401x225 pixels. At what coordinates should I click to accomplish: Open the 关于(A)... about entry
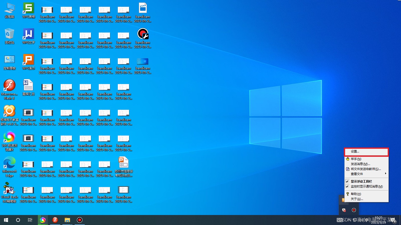357,199
